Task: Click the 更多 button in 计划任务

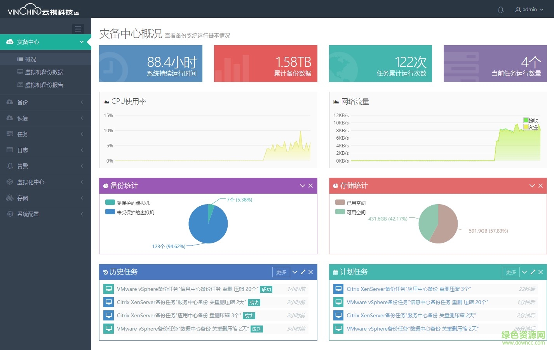Action: pyautogui.click(x=511, y=272)
